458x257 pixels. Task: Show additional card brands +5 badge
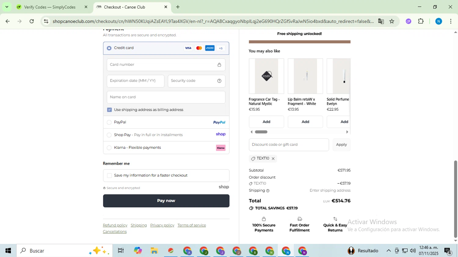(x=221, y=48)
